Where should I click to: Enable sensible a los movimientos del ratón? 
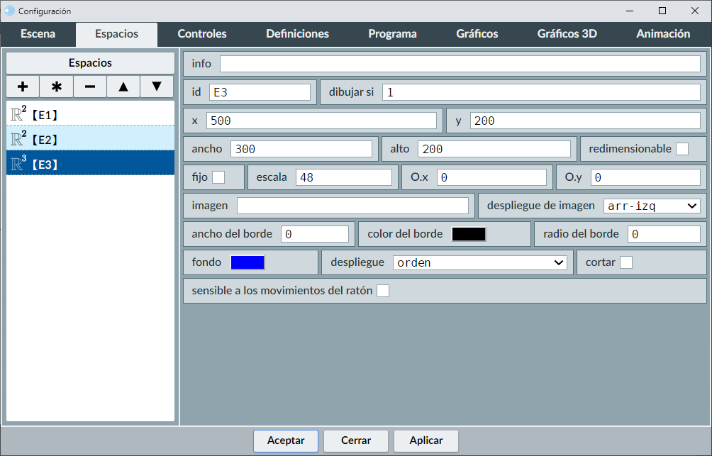(x=383, y=291)
